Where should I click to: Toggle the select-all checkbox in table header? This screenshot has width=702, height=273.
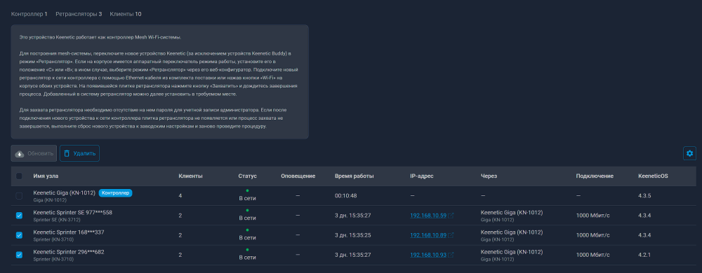pos(19,176)
